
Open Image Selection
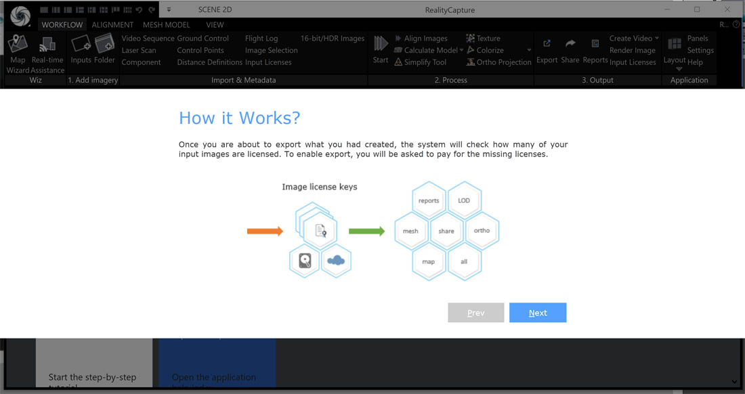point(272,50)
